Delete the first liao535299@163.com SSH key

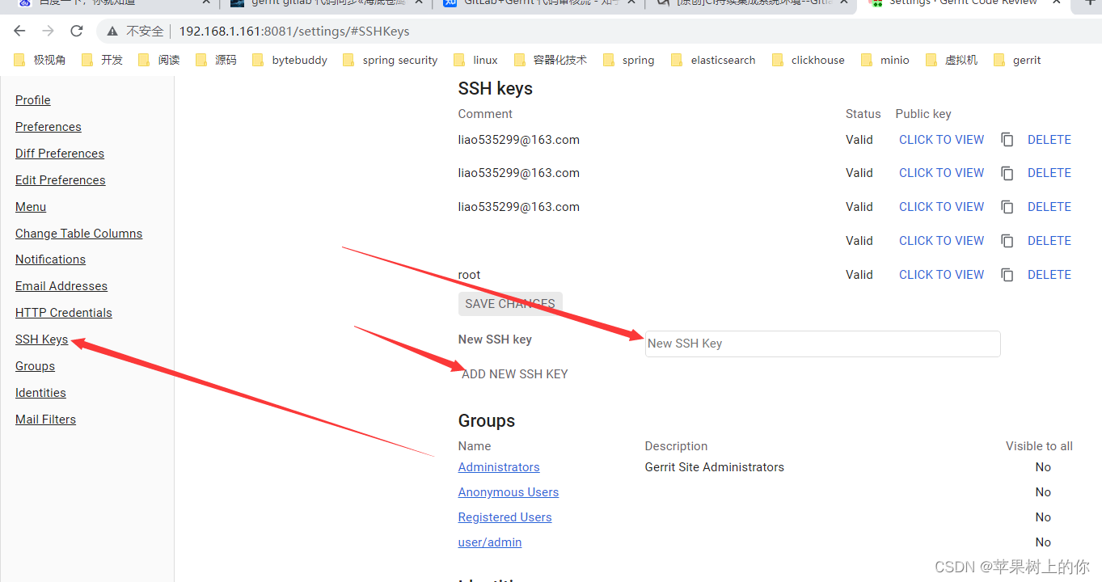1049,140
